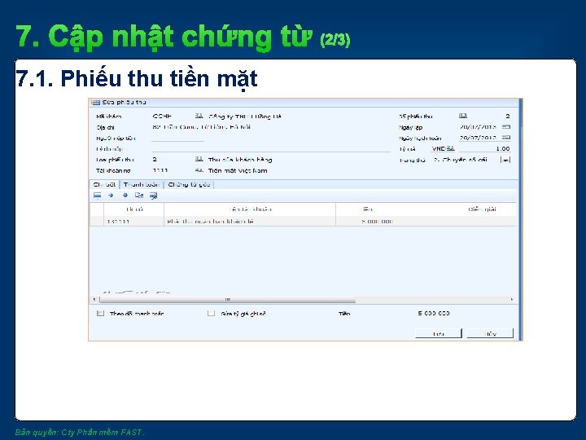Click the Số phiếu thu value 2
The width and height of the screenshot is (586, 440).
(x=508, y=116)
